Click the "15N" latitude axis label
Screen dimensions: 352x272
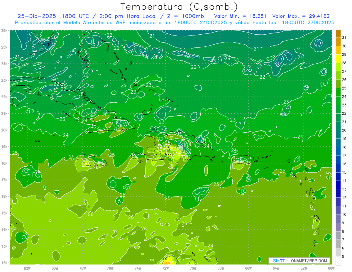(x=4, y=213)
